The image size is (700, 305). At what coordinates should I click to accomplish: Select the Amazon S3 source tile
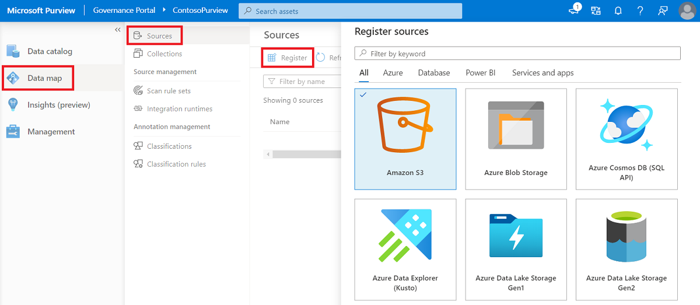click(x=405, y=139)
